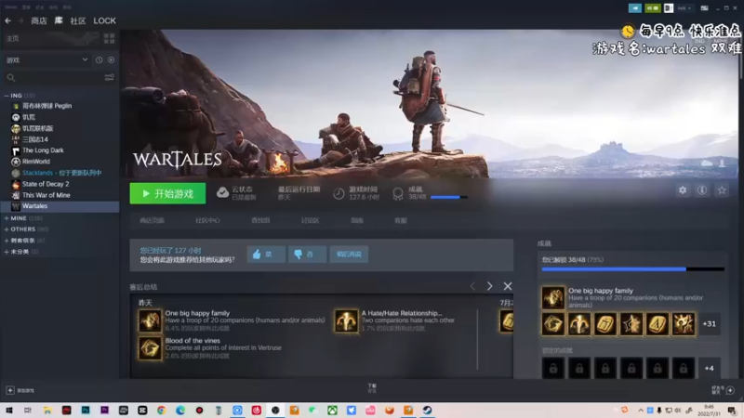Open the 讨论区 discussions tab
Image resolution: width=744 pixels, height=418 pixels.
[310, 220]
